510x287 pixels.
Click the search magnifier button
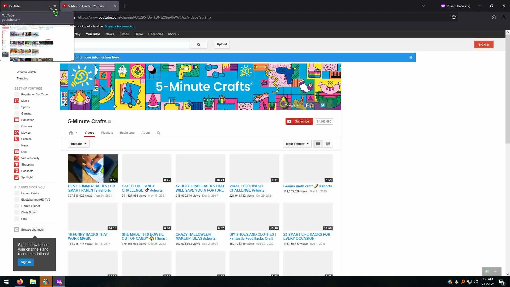pos(199,45)
